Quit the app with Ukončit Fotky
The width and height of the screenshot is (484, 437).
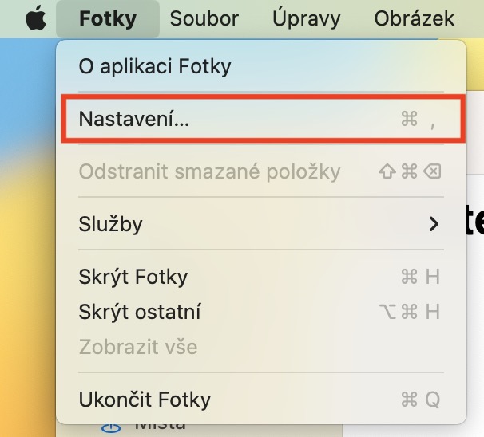point(145,399)
